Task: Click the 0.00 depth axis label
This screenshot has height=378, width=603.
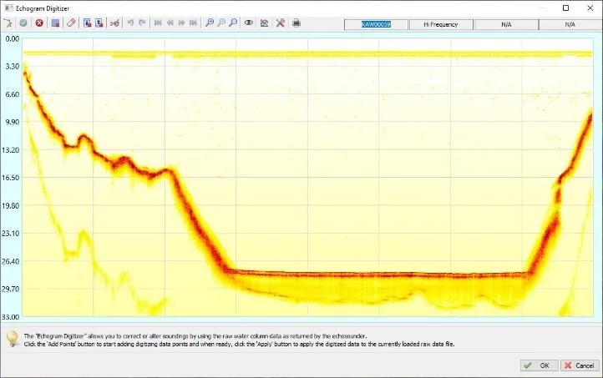Action: point(13,38)
